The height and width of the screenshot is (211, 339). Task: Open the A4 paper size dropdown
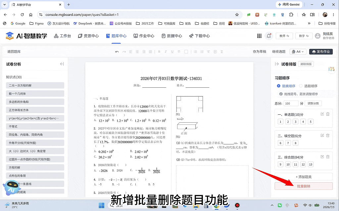pyautogui.click(x=298, y=52)
